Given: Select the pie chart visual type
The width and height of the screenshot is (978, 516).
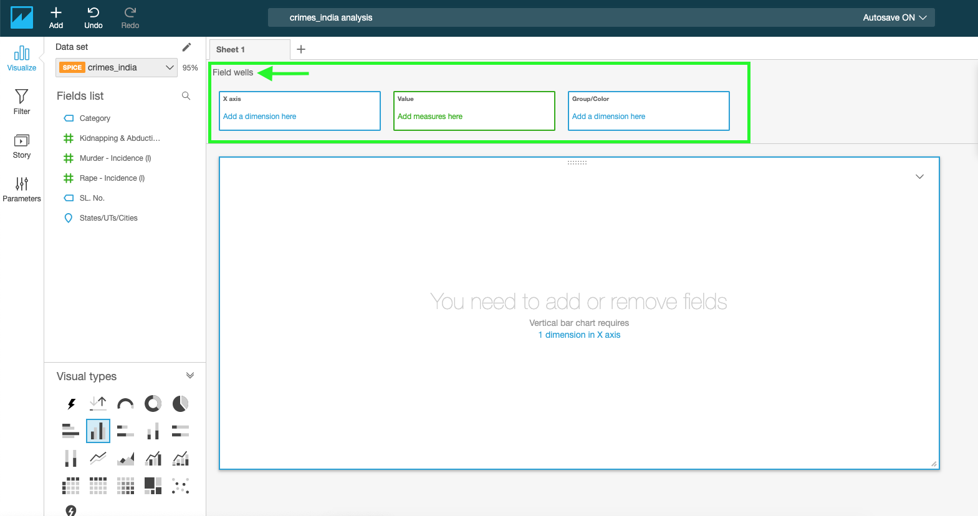Looking at the screenshot, I should [180, 404].
